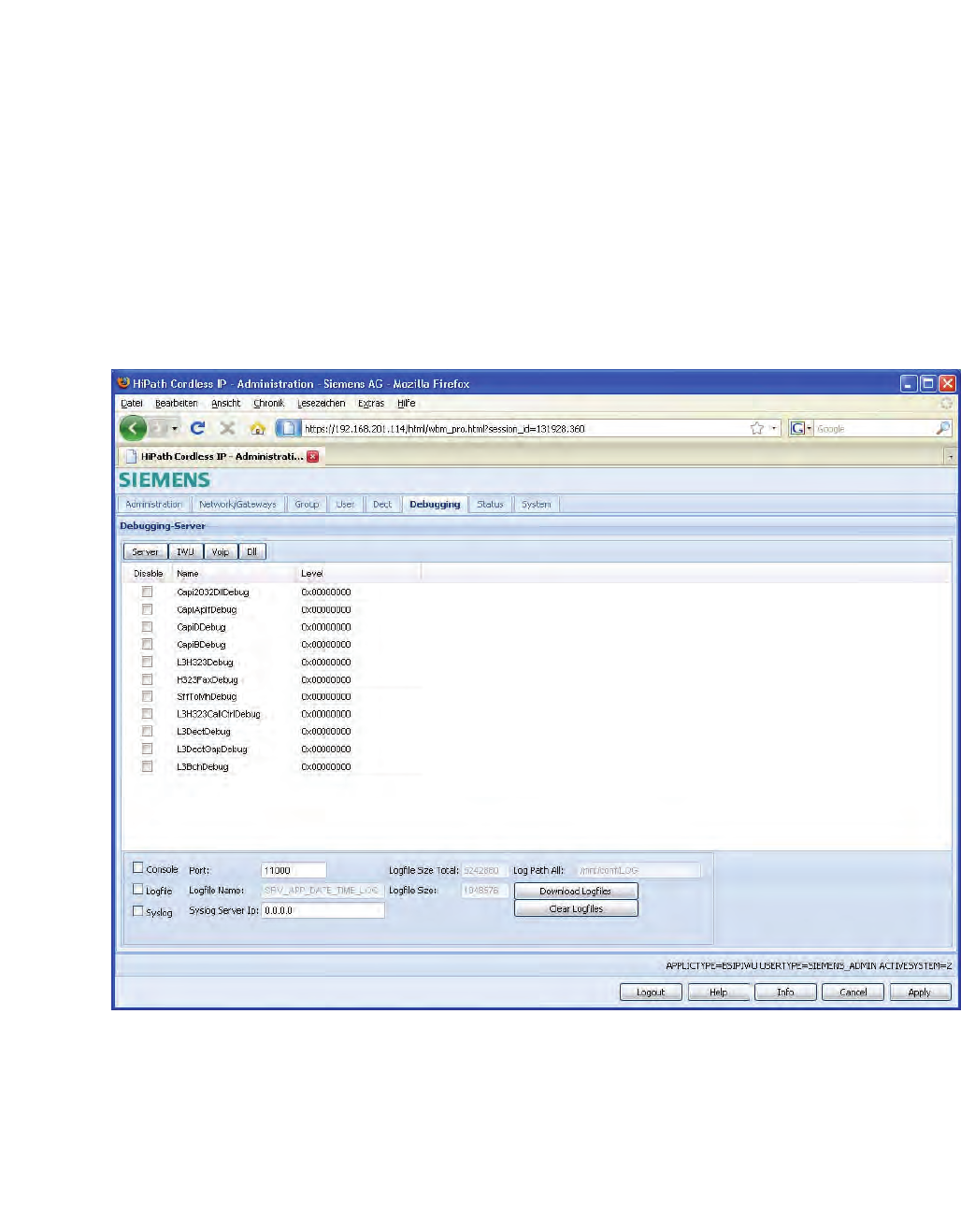Open the Bearbeiten menu

coord(177,404)
